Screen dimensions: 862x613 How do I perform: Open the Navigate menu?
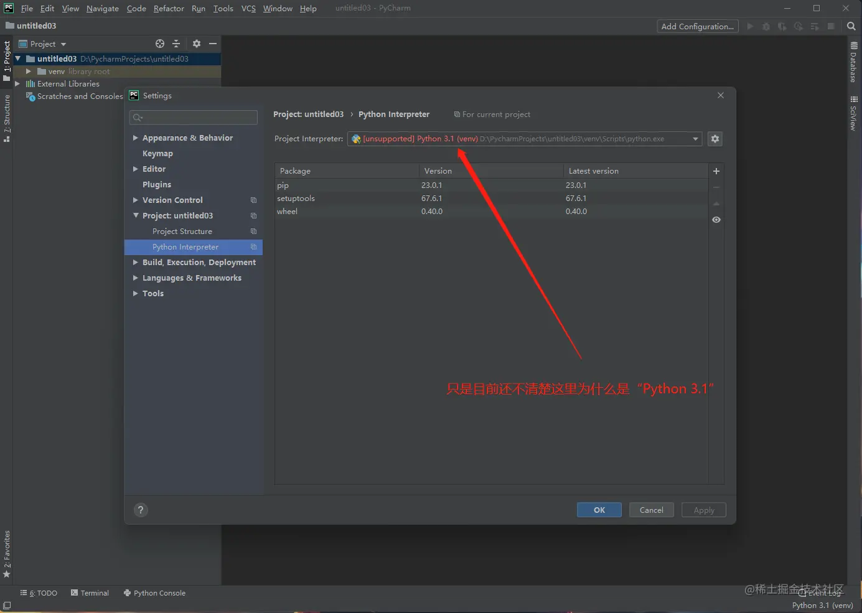(x=103, y=8)
